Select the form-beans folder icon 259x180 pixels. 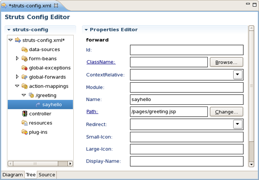24,59
